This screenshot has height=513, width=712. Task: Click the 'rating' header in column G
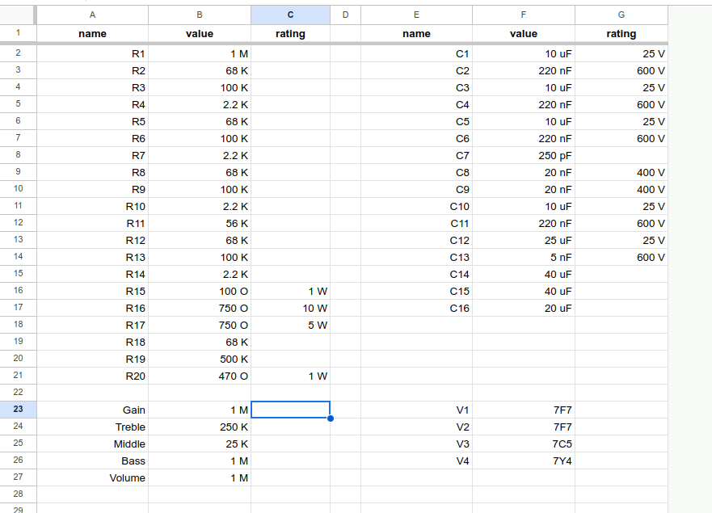click(621, 34)
